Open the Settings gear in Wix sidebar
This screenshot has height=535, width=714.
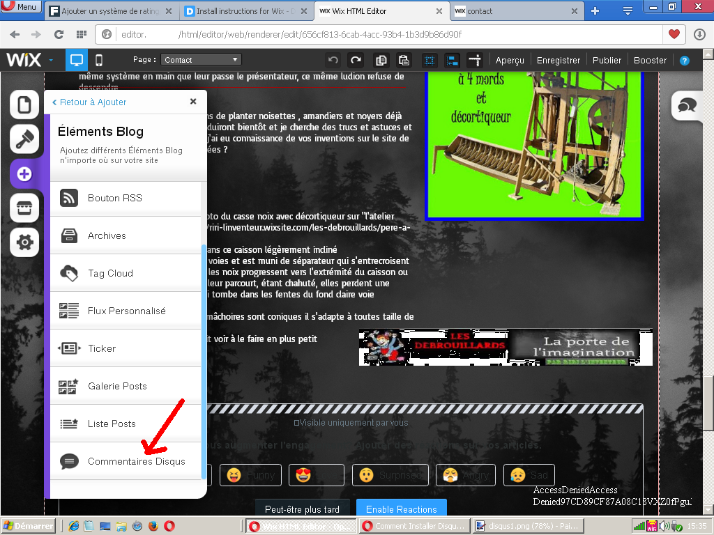click(x=24, y=242)
